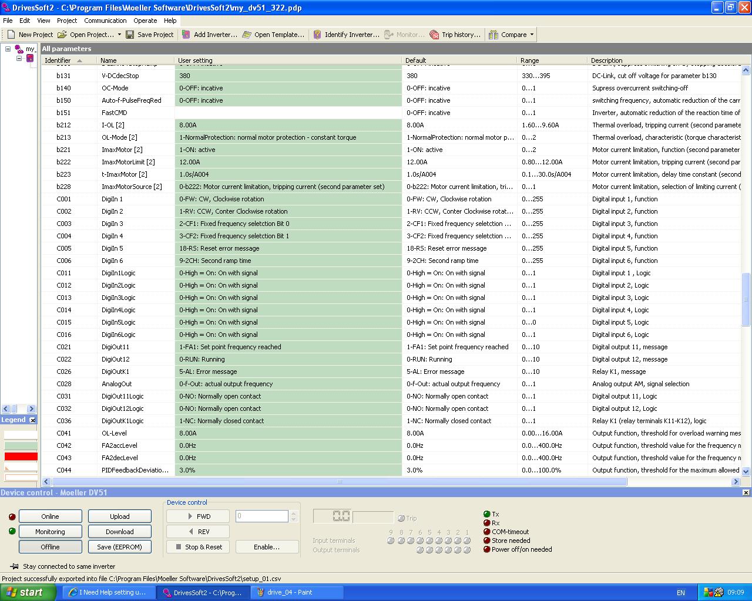Collapse the top project tree node
The height and width of the screenshot is (601, 752).
point(8,49)
